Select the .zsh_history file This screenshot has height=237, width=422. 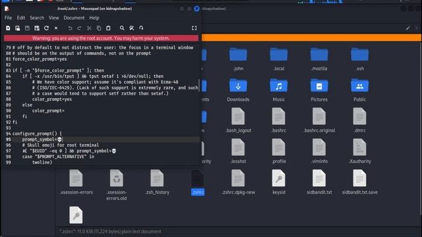coord(157,182)
